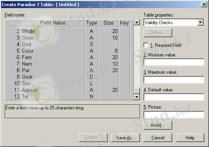Click the Size column header
The width and height of the screenshot is (209, 147).
pos(109,23)
